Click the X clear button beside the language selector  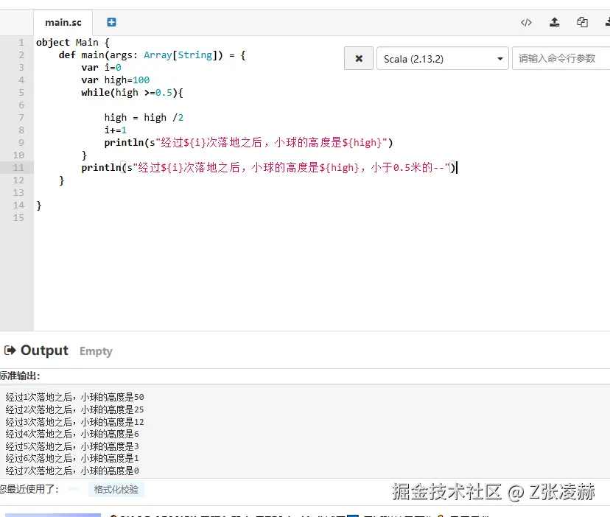point(359,58)
